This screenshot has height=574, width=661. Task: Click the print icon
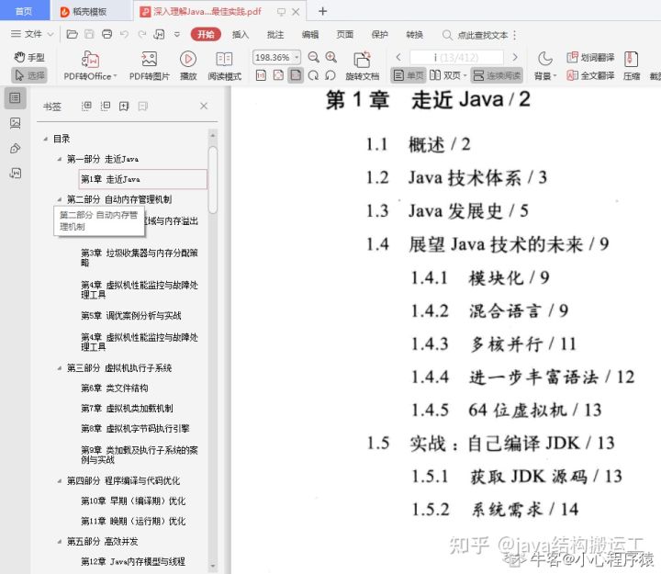click(x=107, y=34)
